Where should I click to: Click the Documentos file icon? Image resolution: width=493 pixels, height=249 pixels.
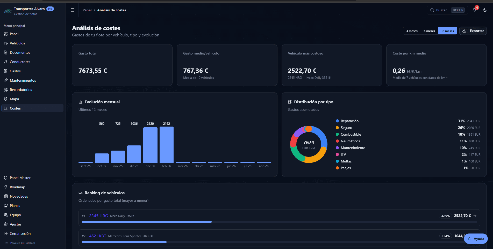click(6, 52)
